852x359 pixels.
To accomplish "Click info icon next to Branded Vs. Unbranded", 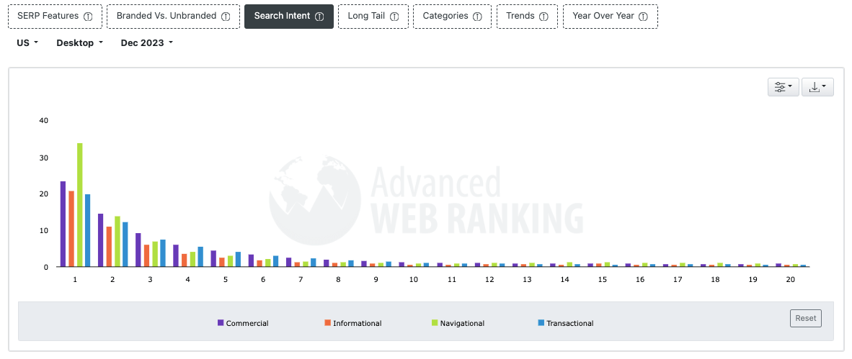I will 226,17.
